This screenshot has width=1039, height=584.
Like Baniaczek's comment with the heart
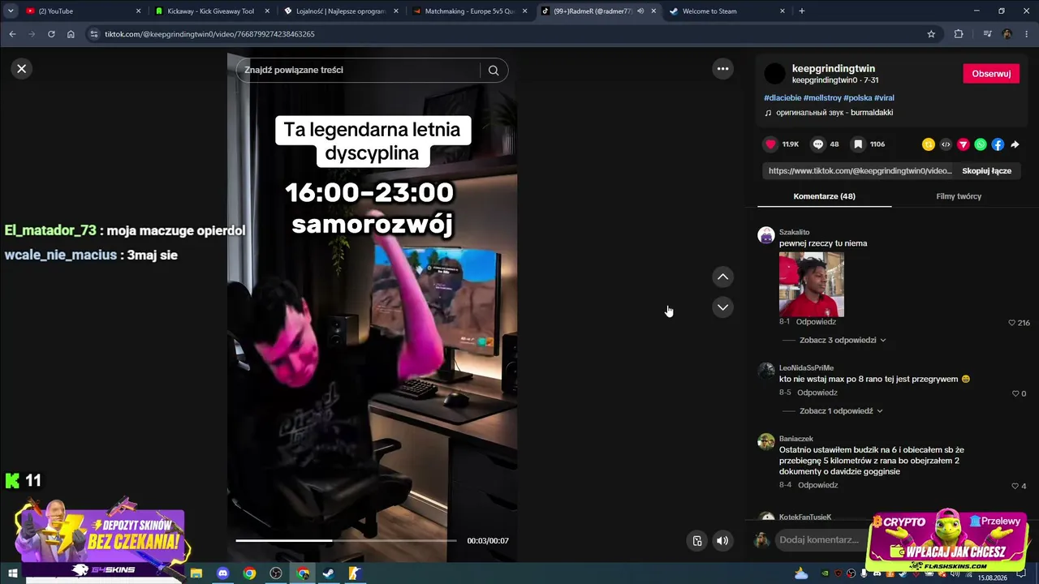click(1015, 486)
